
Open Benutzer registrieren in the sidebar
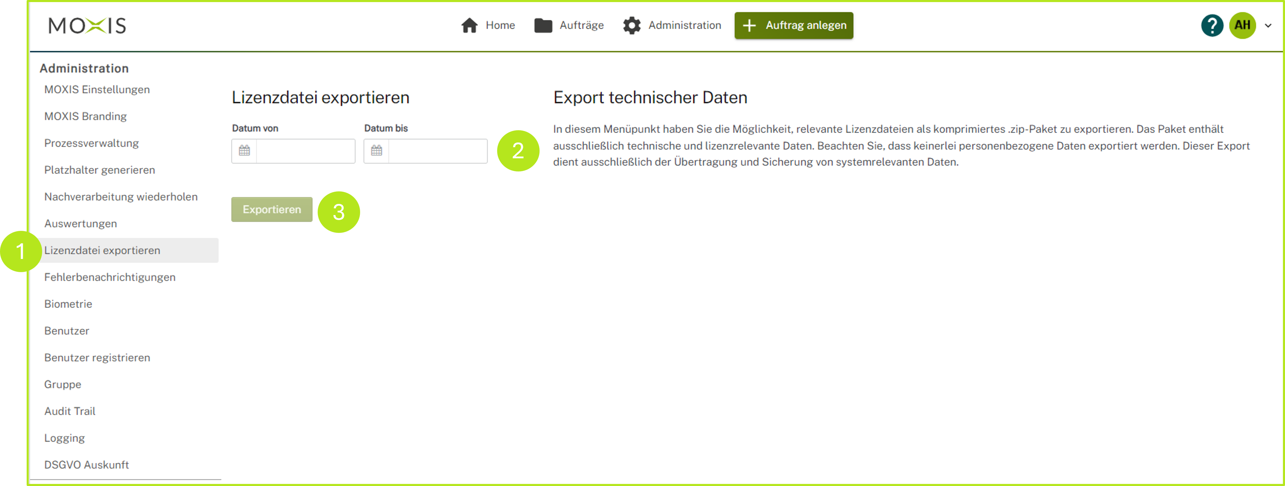coord(97,357)
